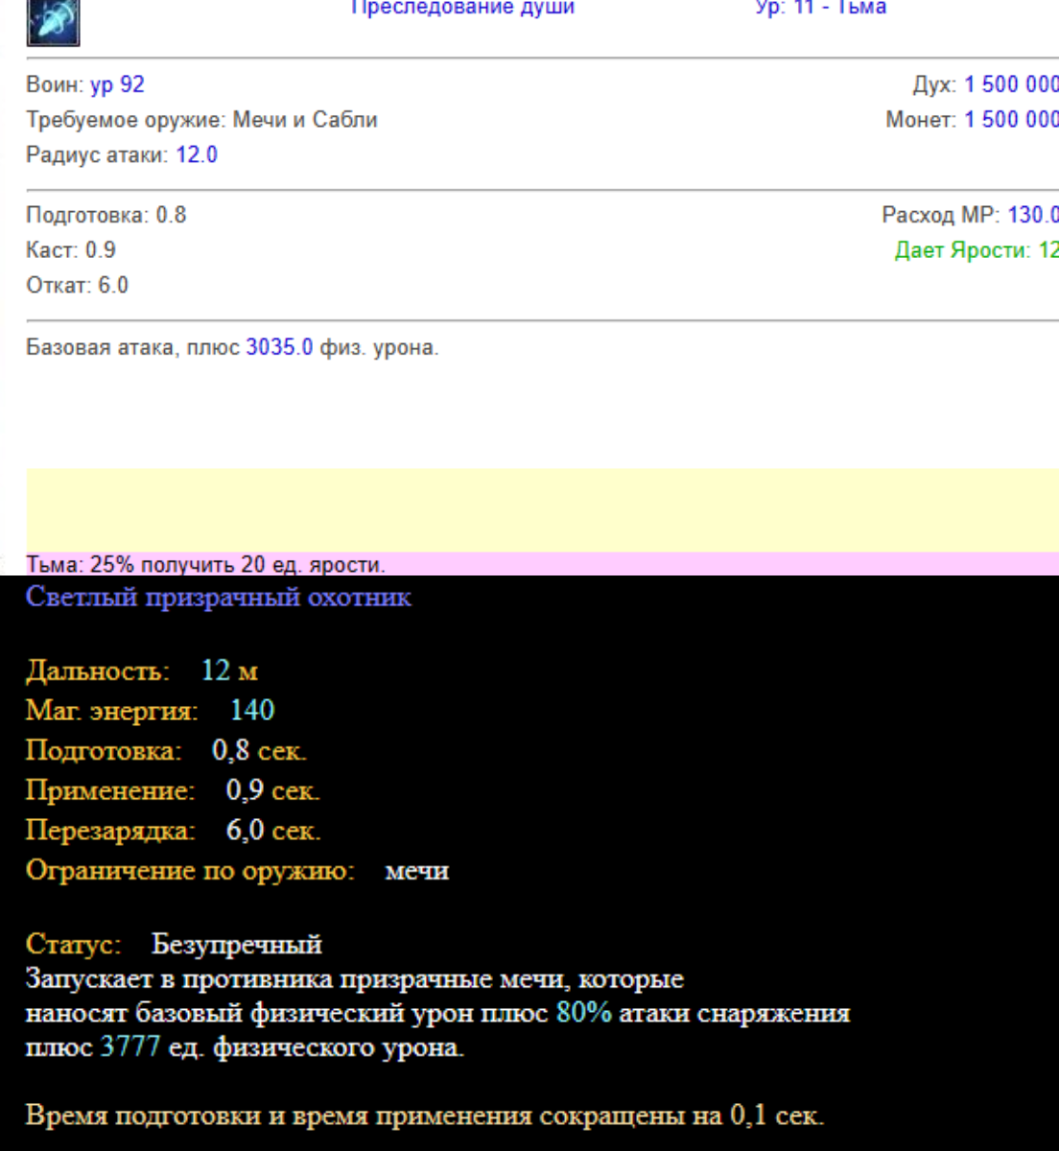Viewport: 1059px width, 1151px height.
Task: Click the Безупречный status text
Action: (236, 945)
